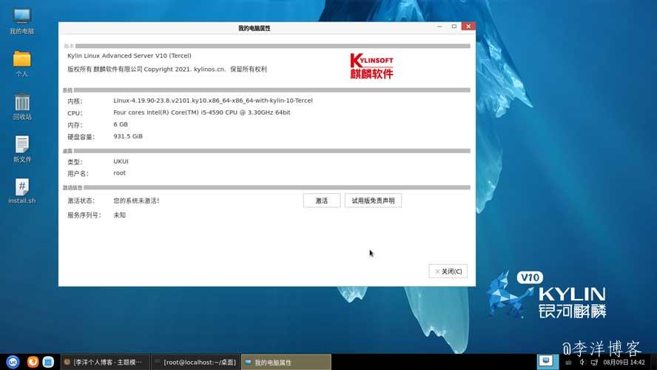This screenshot has width=657, height=370.
Task: Select the 新文件 desktop file
Action: [21, 148]
